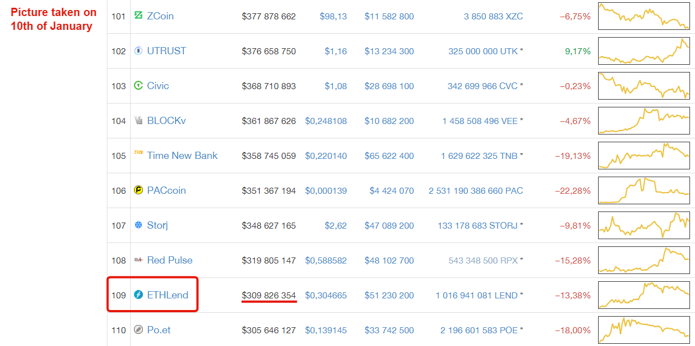Open the ZCoin coin page
This screenshot has height=346, width=695.
tap(161, 16)
